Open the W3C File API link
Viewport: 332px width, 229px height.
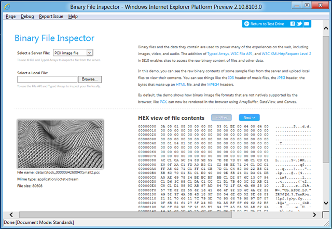[x=241, y=53]
